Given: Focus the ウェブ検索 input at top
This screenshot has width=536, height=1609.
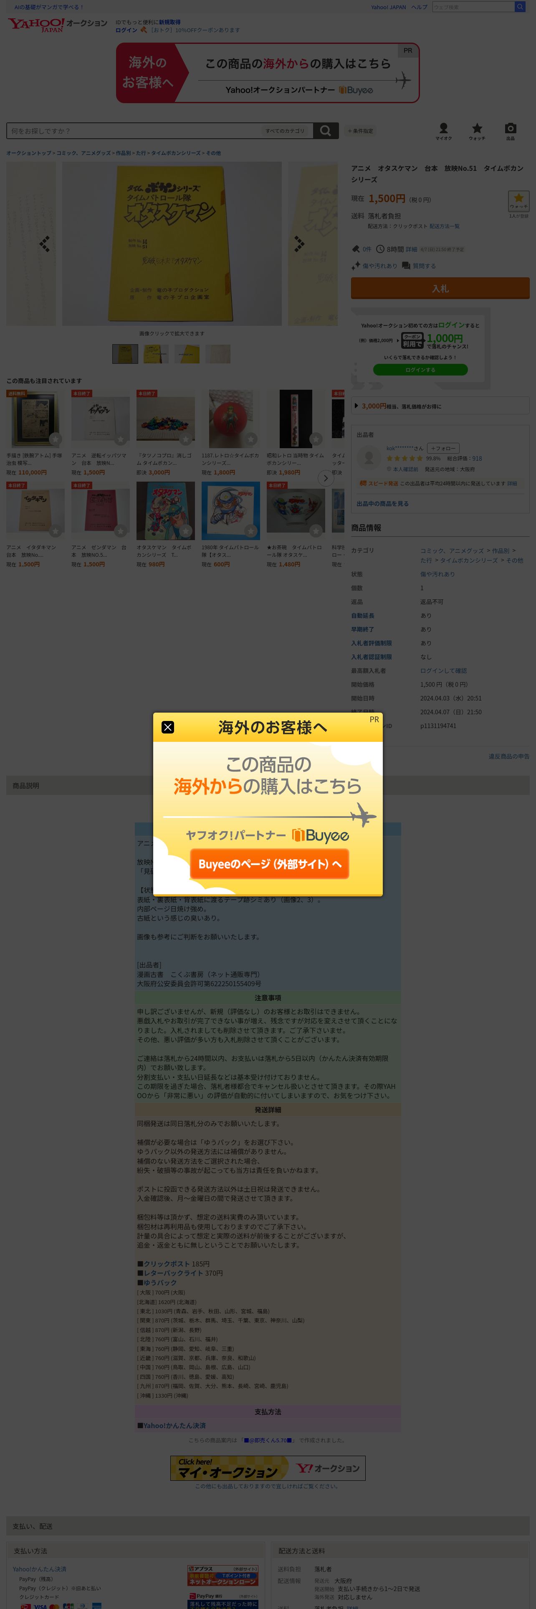Looking at the screenshot, I should (473, 7).
